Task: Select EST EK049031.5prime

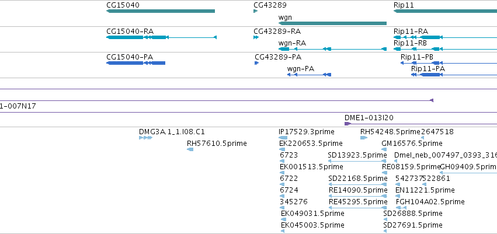Action: click(283, 219)
